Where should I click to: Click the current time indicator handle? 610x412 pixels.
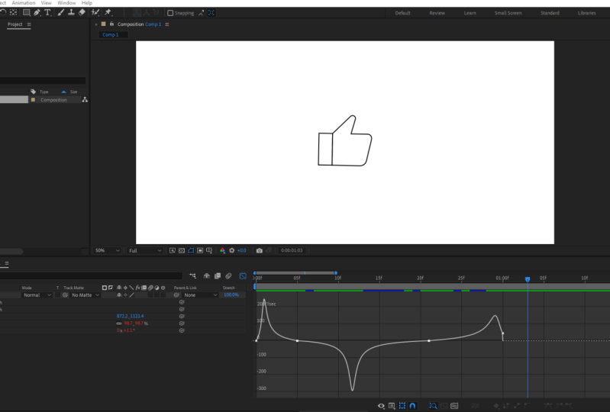[528, 279]
